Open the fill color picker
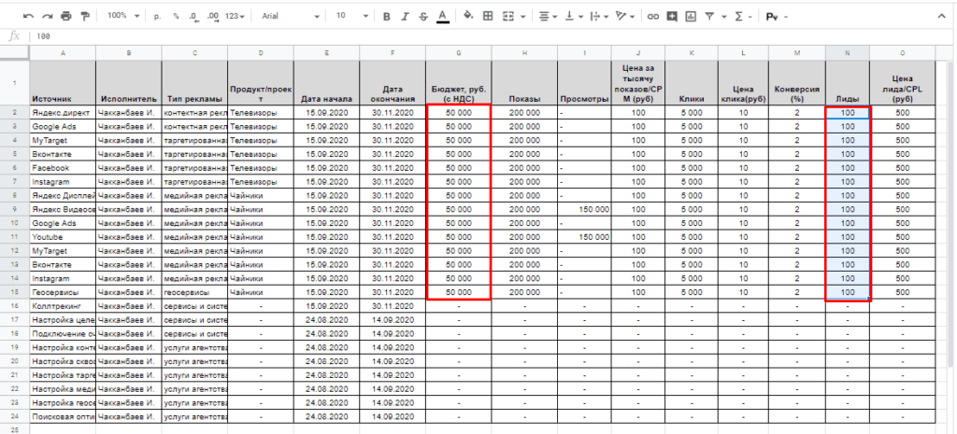This screenshot has height=434, width=957. [468, 17]
